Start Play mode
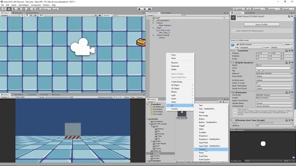 [140, 9]
